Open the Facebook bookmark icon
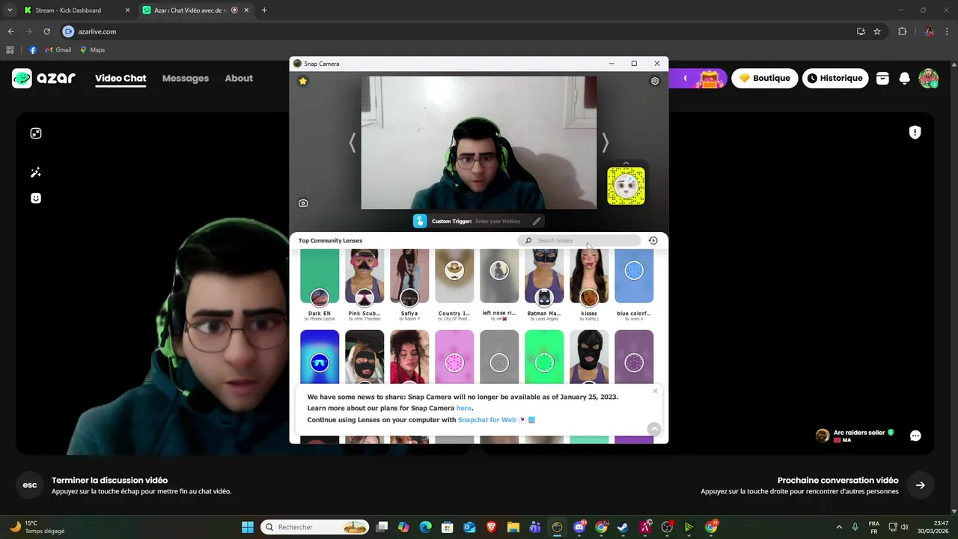The image size is (958, 539). click(x=33, y=50)
